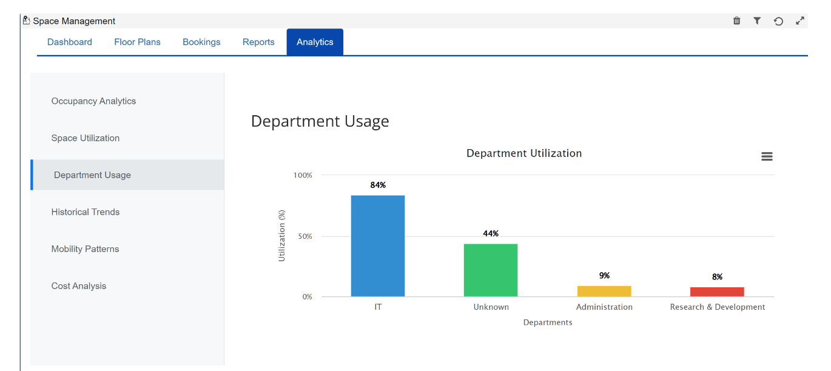Switch to the Dashboard tab

pyautogui.click(x=70, y=42)
